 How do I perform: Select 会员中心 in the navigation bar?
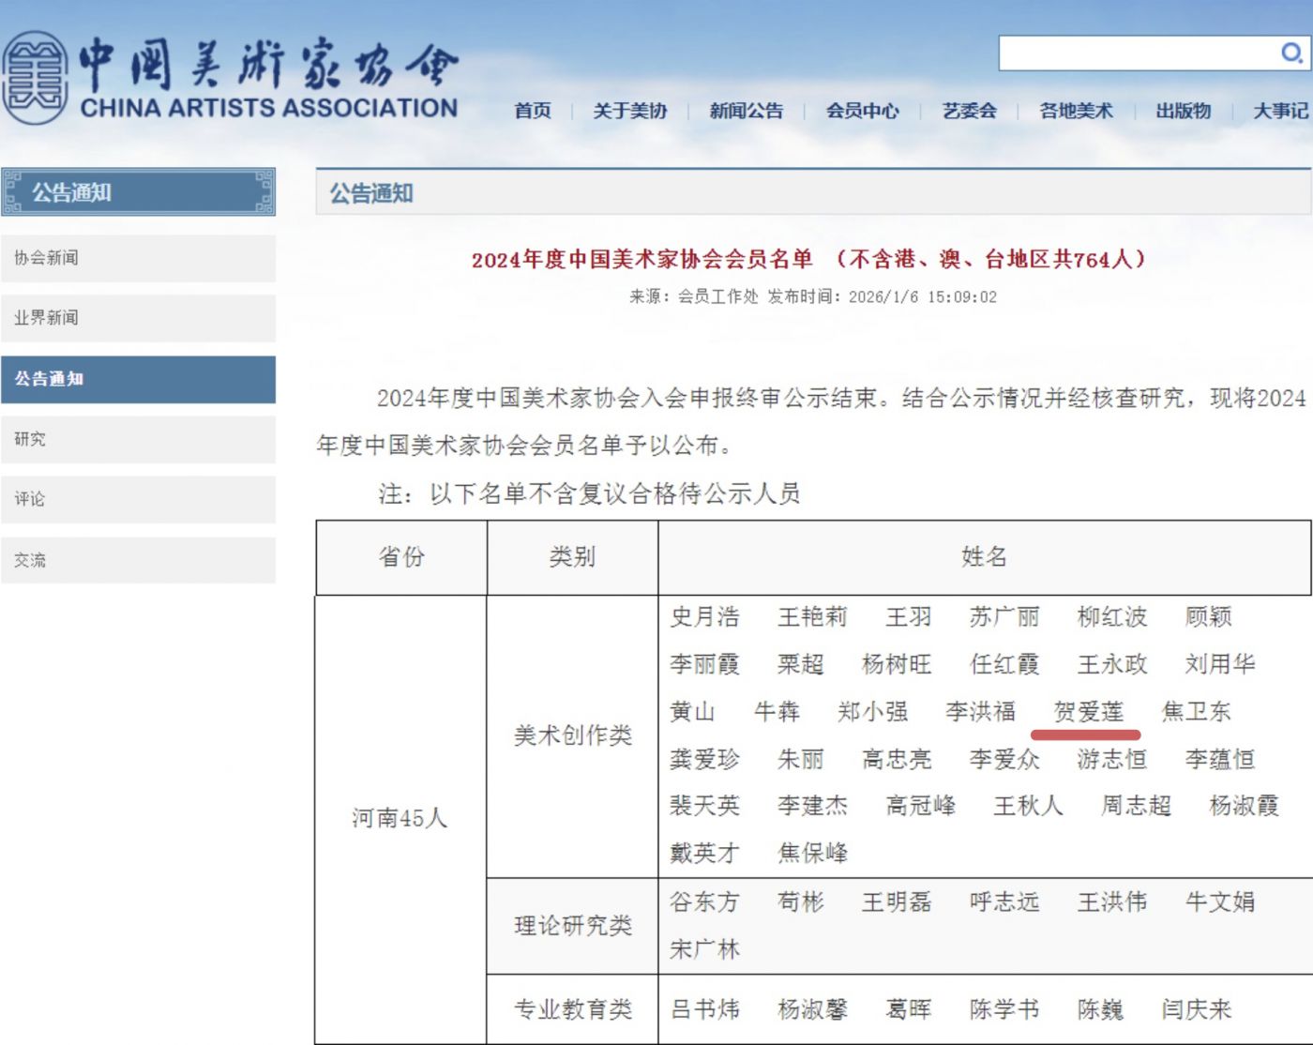coord(862,111)
